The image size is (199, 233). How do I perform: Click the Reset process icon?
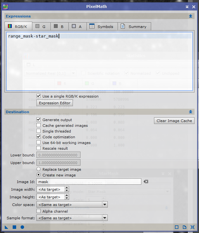[192, 227]
